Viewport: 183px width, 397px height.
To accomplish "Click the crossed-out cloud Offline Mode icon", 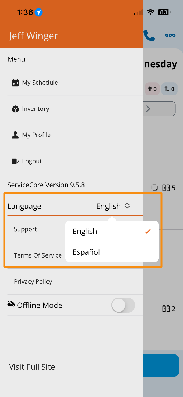I will tap(11, 304).
